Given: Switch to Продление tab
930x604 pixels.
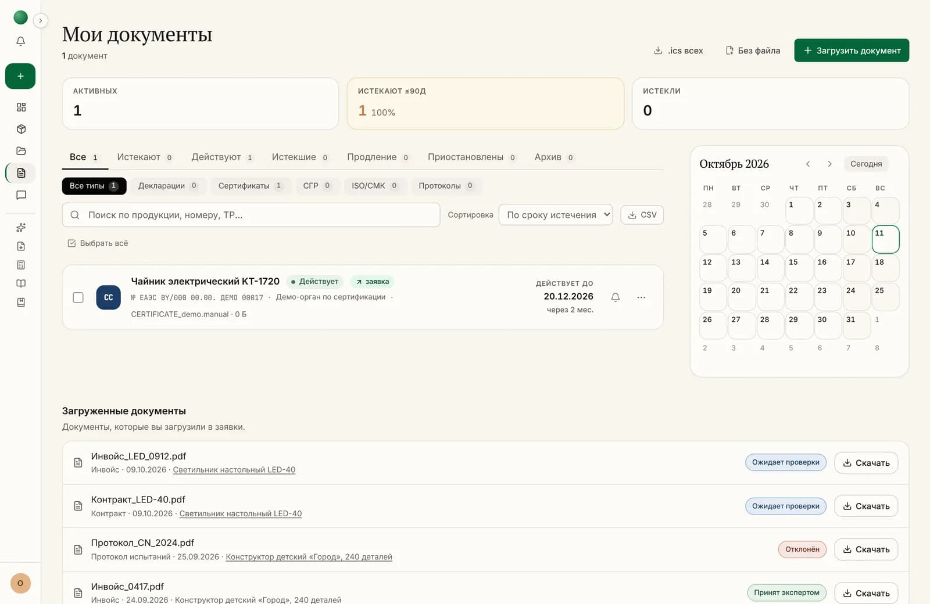Looking at the screenshot, I should click(x=378, y=157).
